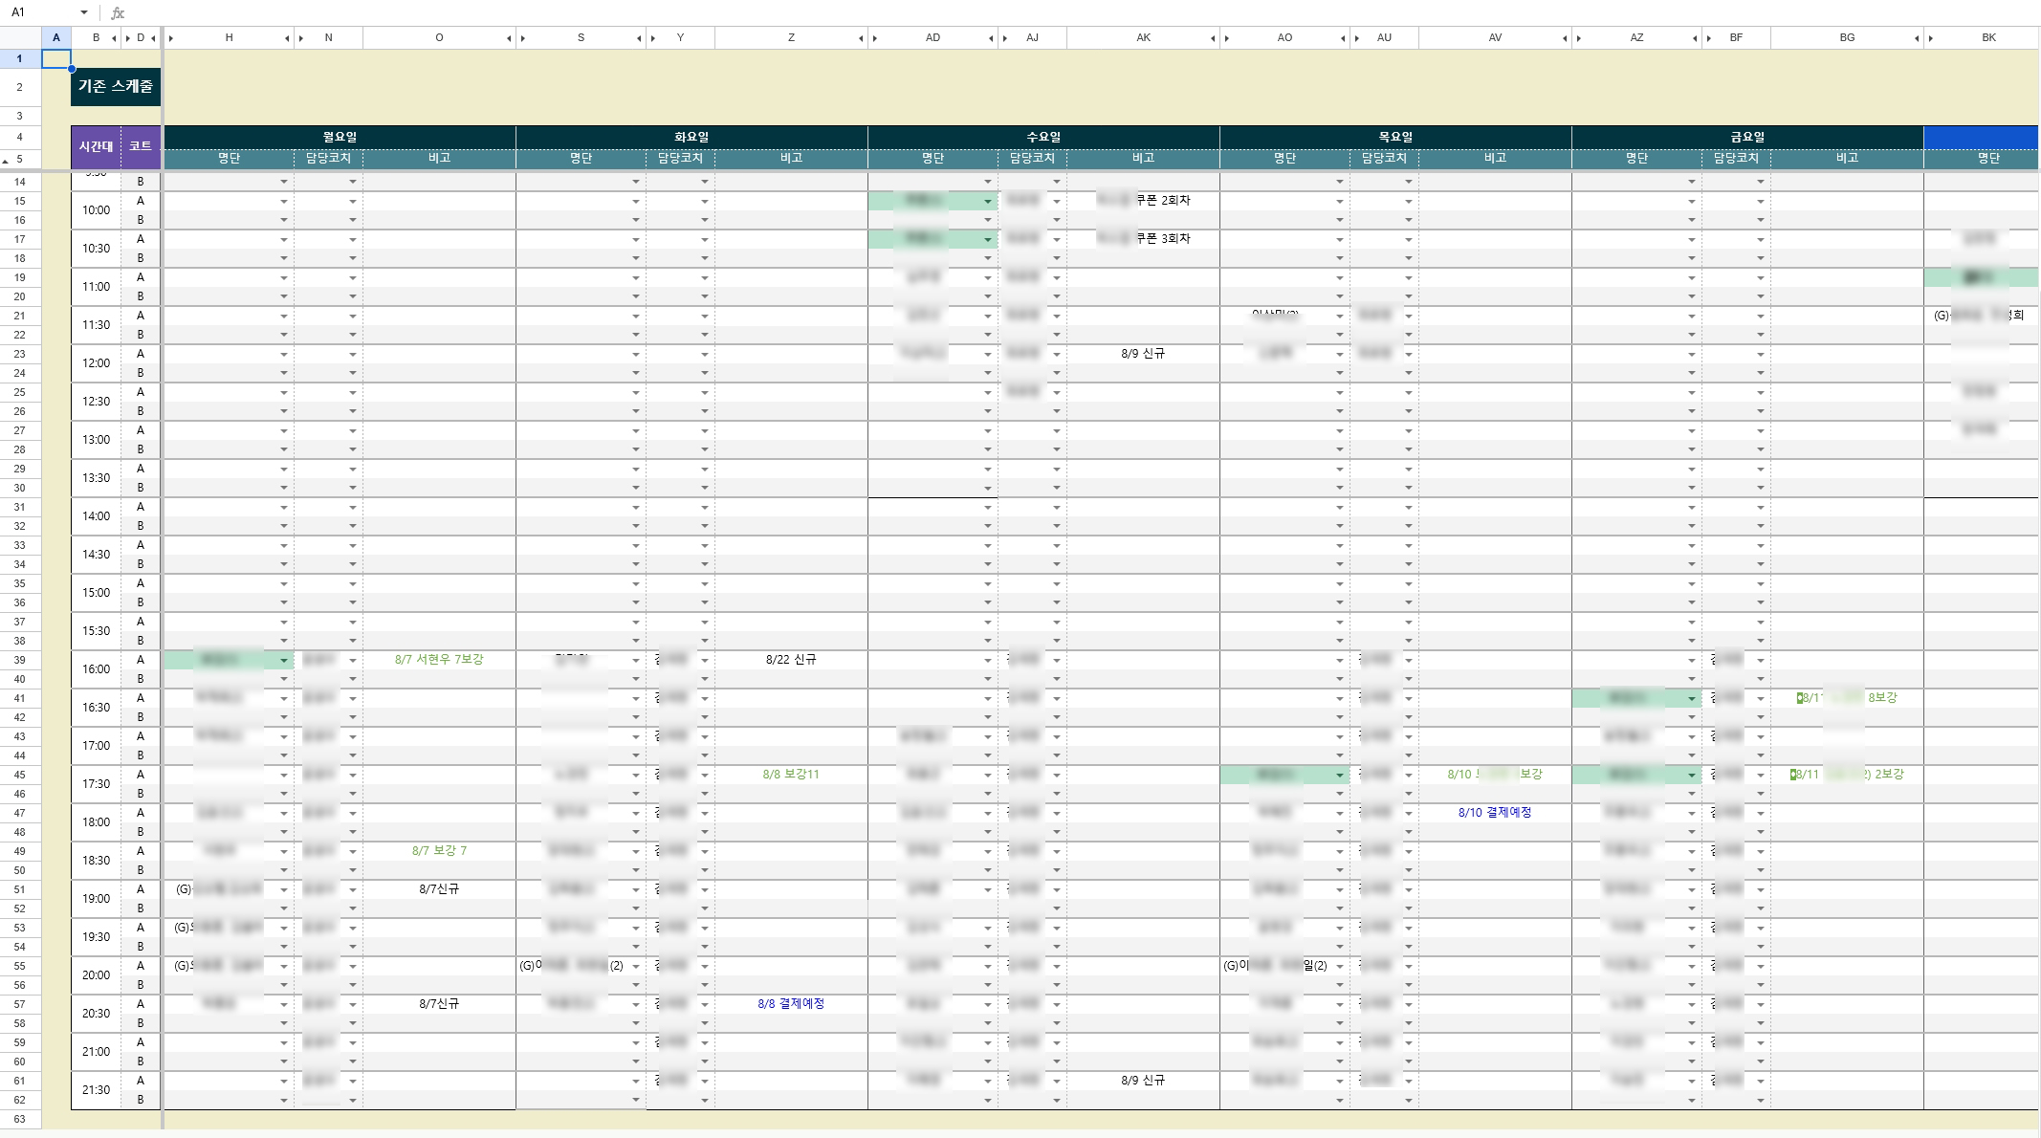2041x1138 pixels.
Task: Click the unhide arrow left of column AO
Action: [1227, 38]
